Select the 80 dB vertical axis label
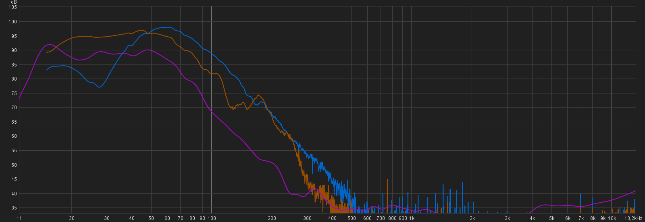645x222 pixels. click(15, 79)
